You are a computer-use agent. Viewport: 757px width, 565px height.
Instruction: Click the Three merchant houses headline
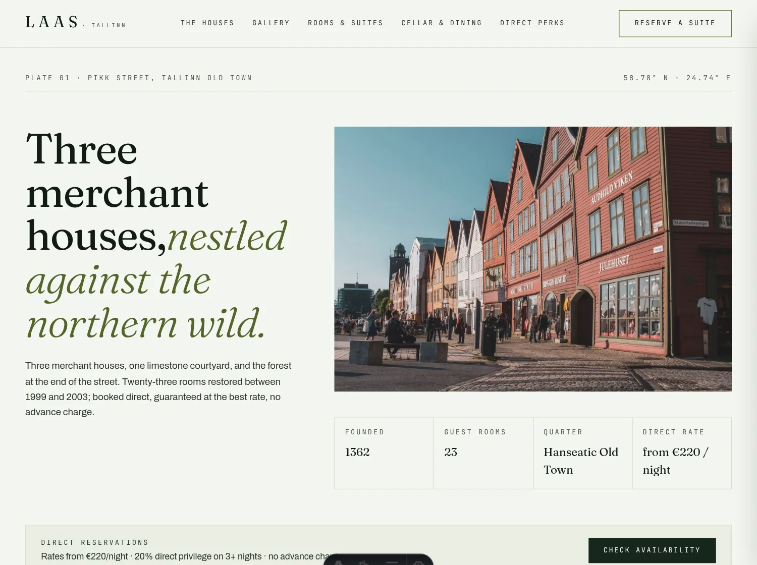click(x=157, y=237)
